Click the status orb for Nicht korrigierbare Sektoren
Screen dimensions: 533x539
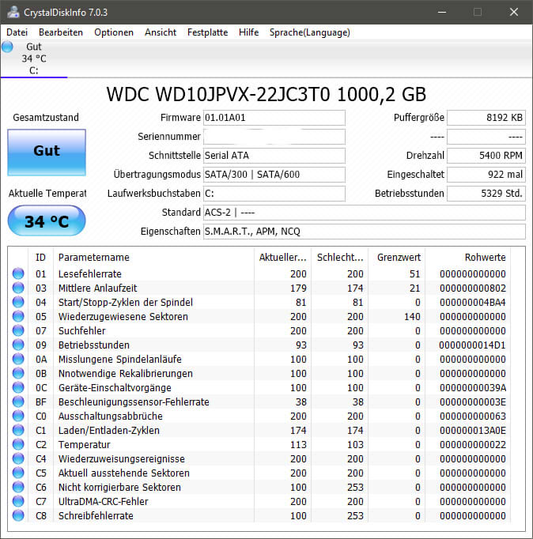point(18,487)
